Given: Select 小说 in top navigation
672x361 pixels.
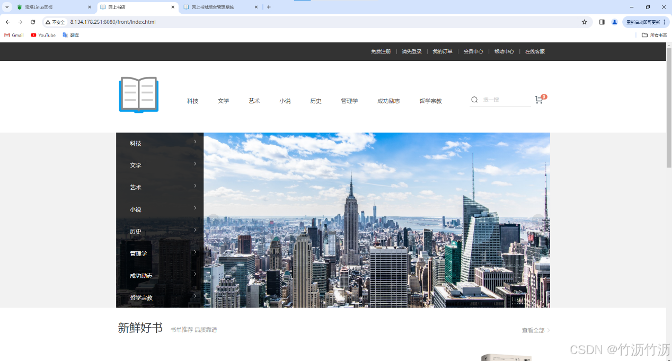Looking at the screenshot, I should pos(285,101).
